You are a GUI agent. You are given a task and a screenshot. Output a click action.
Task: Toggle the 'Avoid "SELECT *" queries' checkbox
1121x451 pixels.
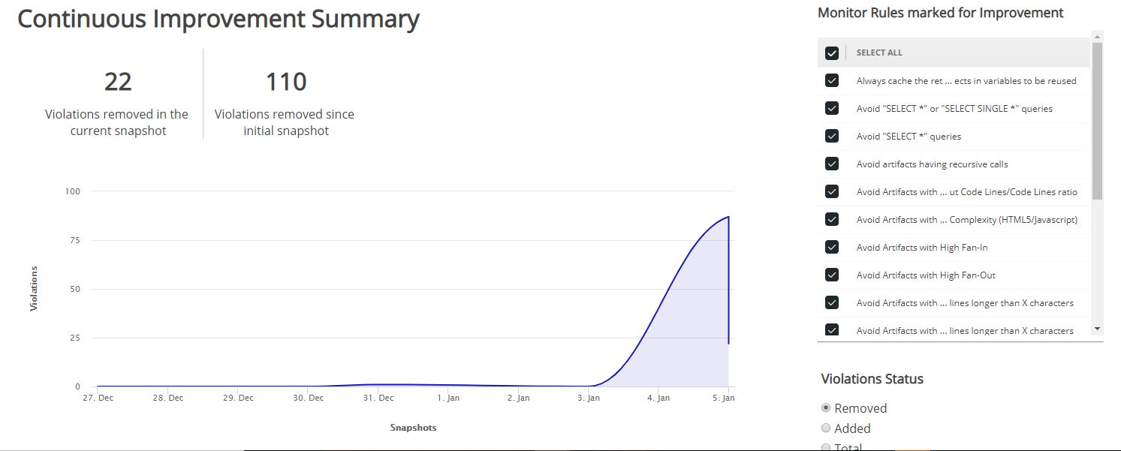pyautogui.click(x=831, y=136)
